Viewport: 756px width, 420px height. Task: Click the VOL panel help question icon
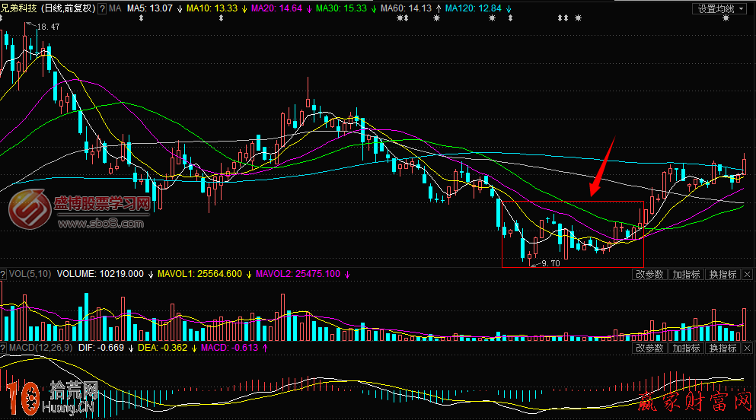(x=3, y=274)
